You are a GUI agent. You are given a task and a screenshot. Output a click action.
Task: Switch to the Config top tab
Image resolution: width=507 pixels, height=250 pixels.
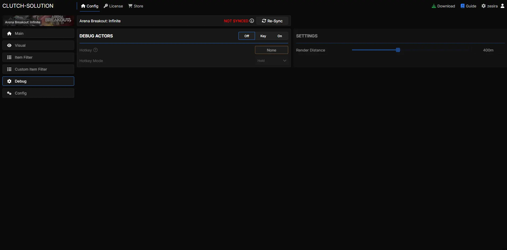point(90,6)
